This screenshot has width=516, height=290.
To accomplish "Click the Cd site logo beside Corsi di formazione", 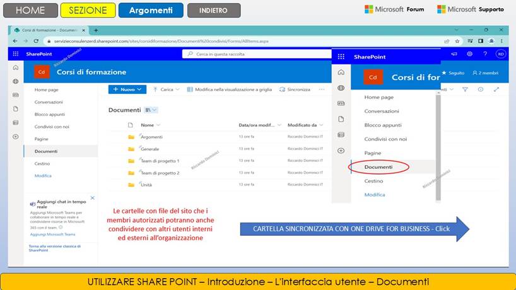I will (x=42, y=72).
